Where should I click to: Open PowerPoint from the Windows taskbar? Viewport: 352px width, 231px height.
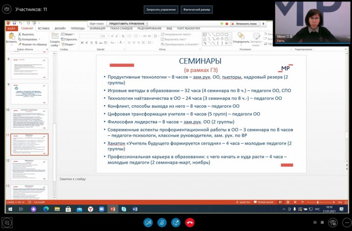[112, 209]
